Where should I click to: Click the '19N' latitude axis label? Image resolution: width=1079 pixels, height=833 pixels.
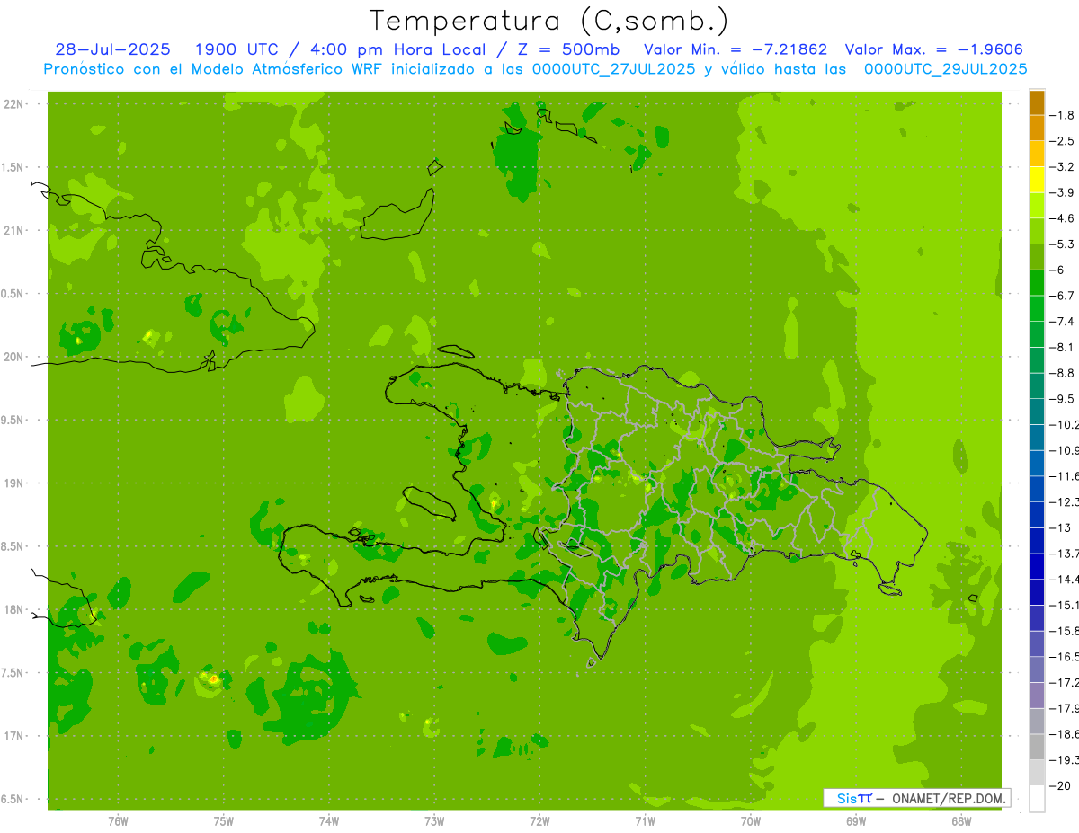(x=13, y=483)
